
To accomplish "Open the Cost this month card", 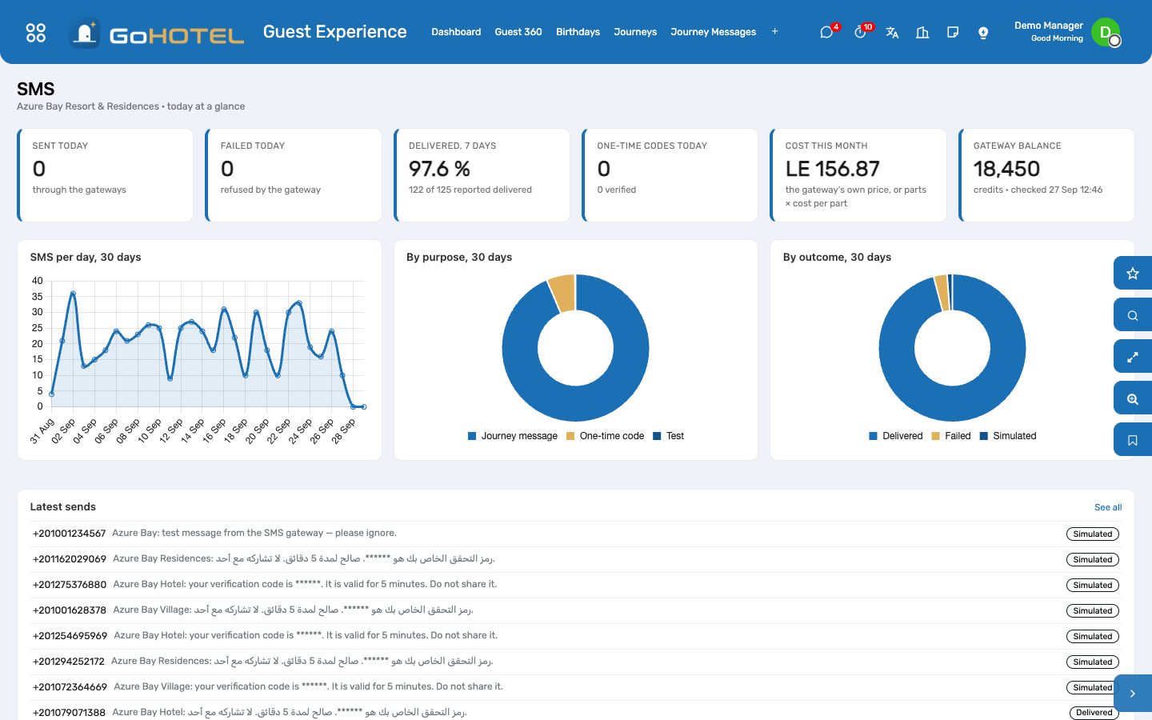I will point(858,175).
